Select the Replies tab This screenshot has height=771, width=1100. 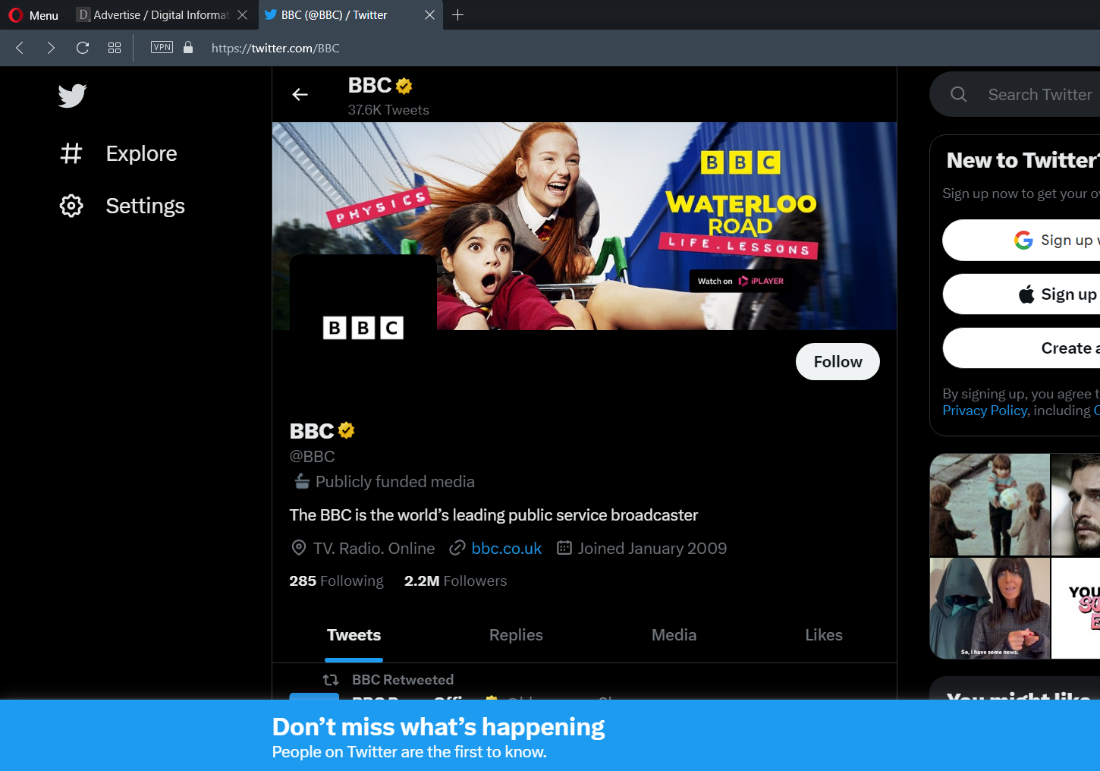tap(516, 635)
